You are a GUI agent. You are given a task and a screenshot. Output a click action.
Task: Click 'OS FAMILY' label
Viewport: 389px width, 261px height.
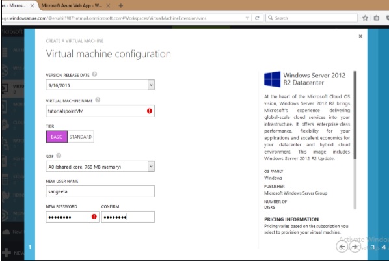click(x=273, y=171)
